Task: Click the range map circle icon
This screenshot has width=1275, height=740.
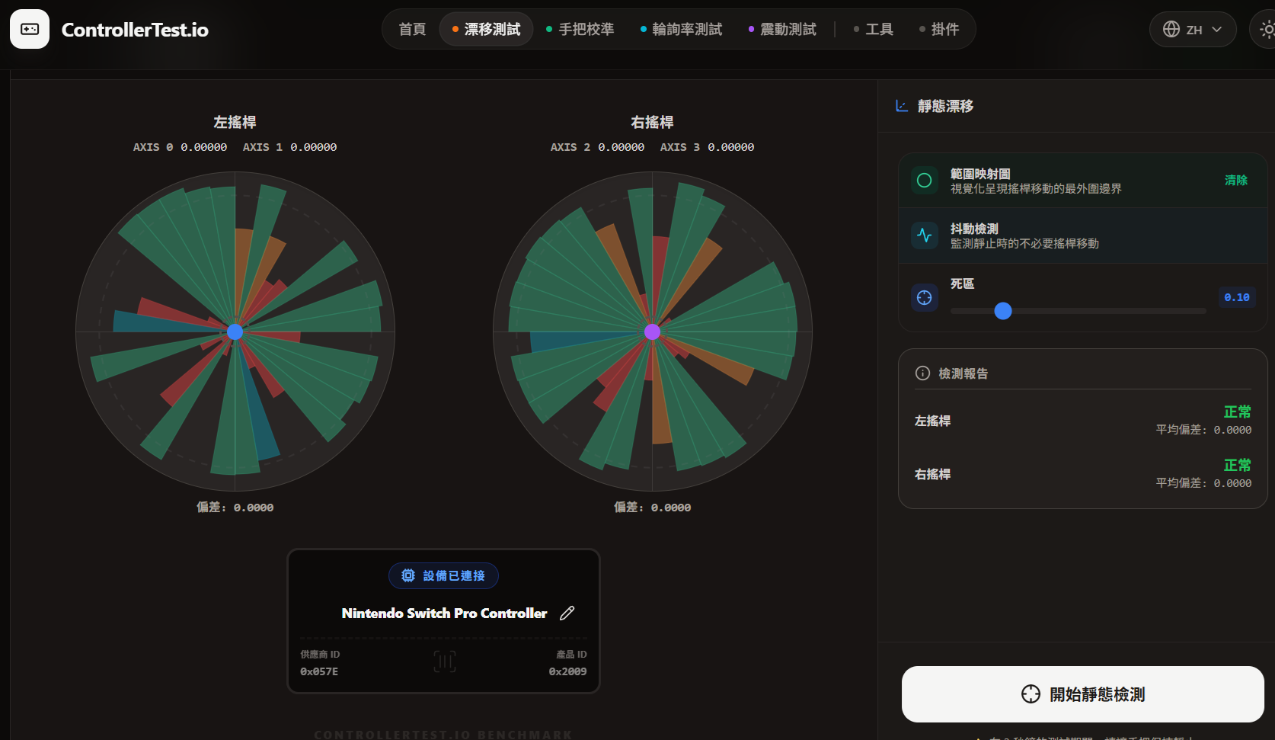Action: coord(925,181)
